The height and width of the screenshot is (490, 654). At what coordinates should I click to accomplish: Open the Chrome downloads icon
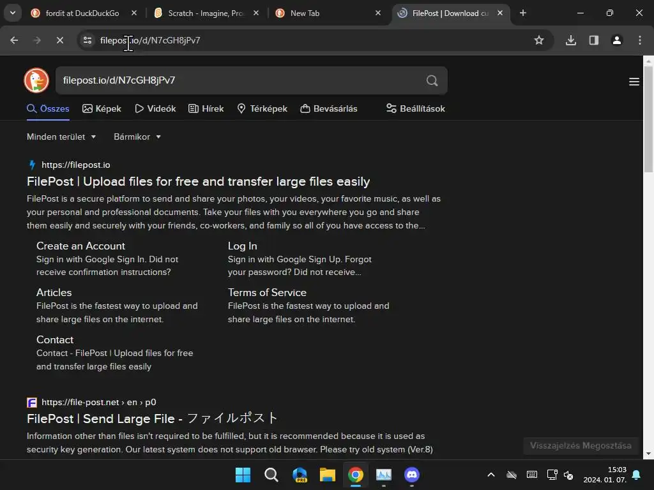(571, 40)
